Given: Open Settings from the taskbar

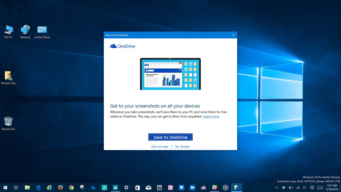Looking at the screenshot, I should point(126,187).
